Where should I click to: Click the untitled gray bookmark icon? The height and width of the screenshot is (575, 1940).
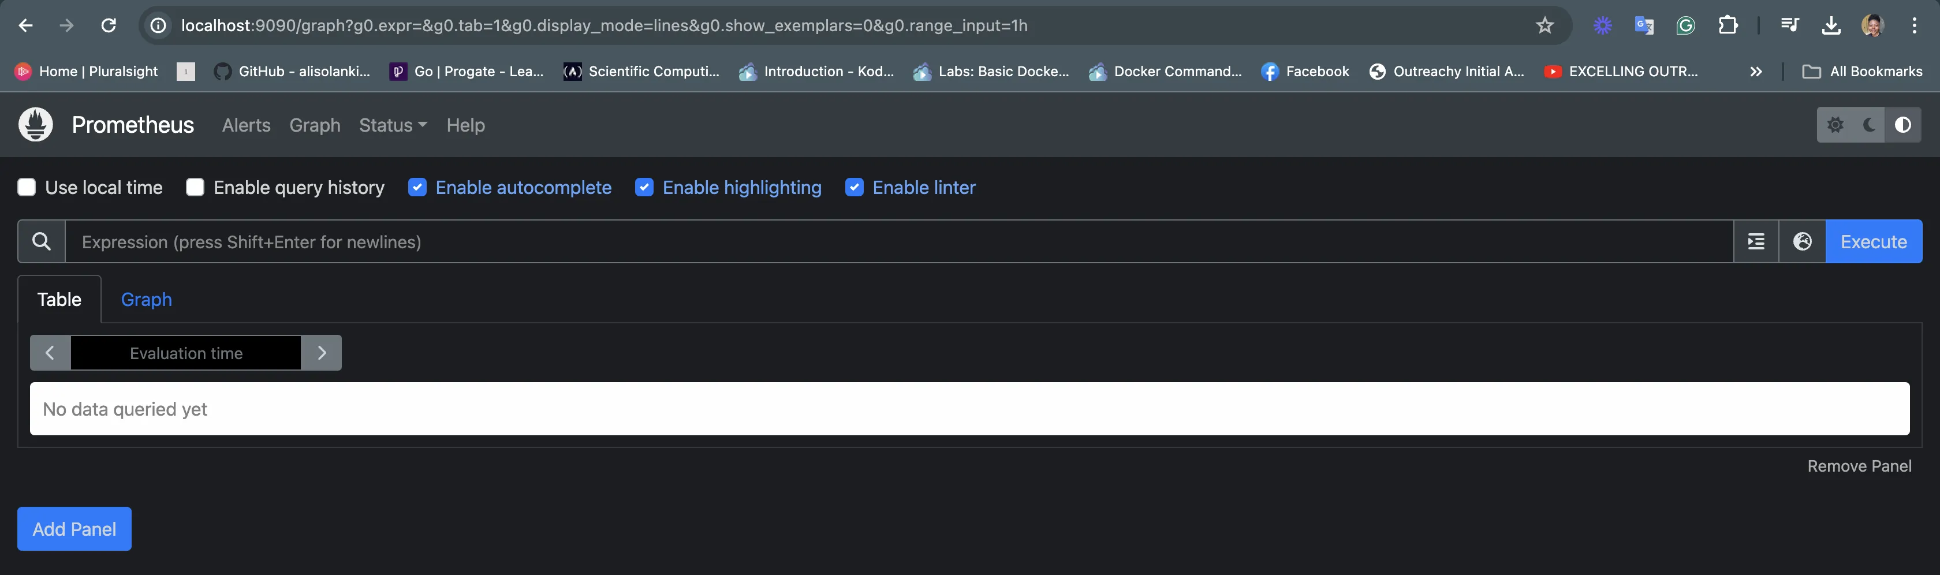tap(186, 72)
